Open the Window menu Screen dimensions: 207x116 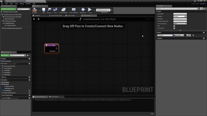tap(28, 4)
